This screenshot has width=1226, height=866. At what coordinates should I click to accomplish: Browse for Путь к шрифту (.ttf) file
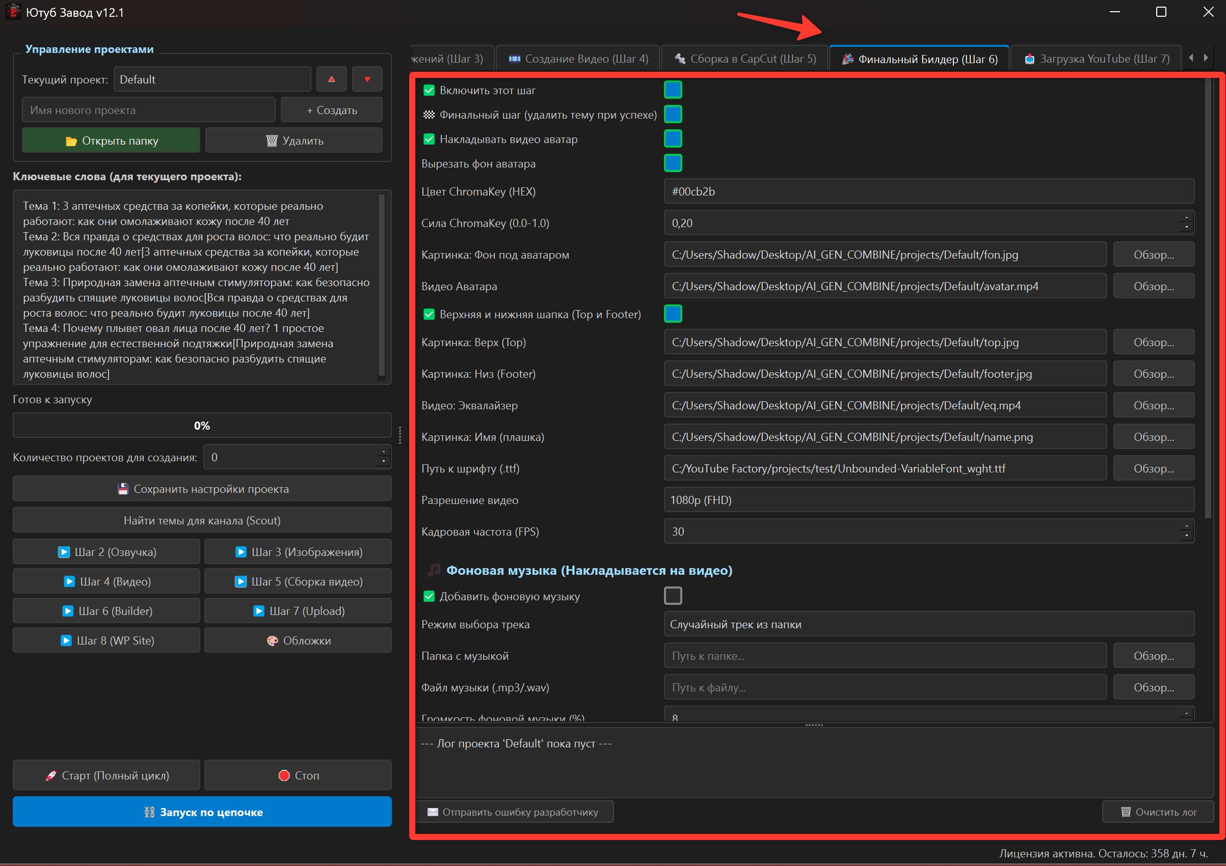point(1153,468)
